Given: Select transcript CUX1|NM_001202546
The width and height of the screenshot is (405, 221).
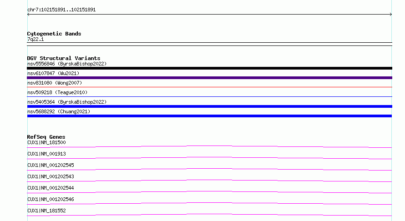Looking at the screenshot, I should (51, 199).
